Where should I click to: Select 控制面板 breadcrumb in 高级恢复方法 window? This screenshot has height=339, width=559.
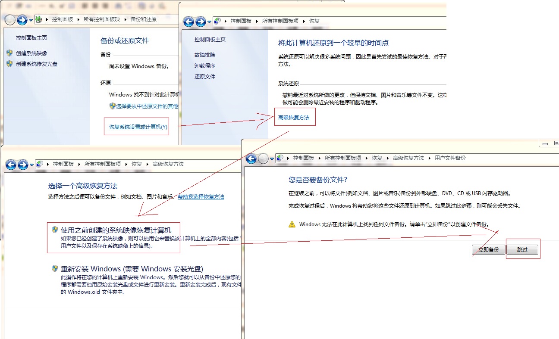point(63,164)
